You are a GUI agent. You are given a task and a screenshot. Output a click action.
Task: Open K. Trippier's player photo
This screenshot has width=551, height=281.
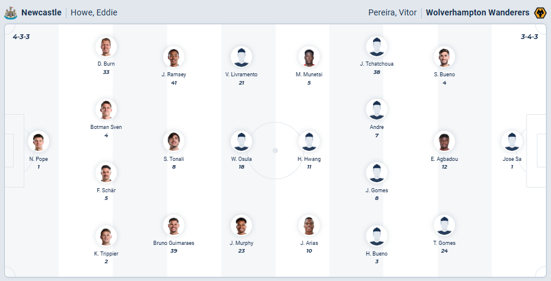point(106,236)
